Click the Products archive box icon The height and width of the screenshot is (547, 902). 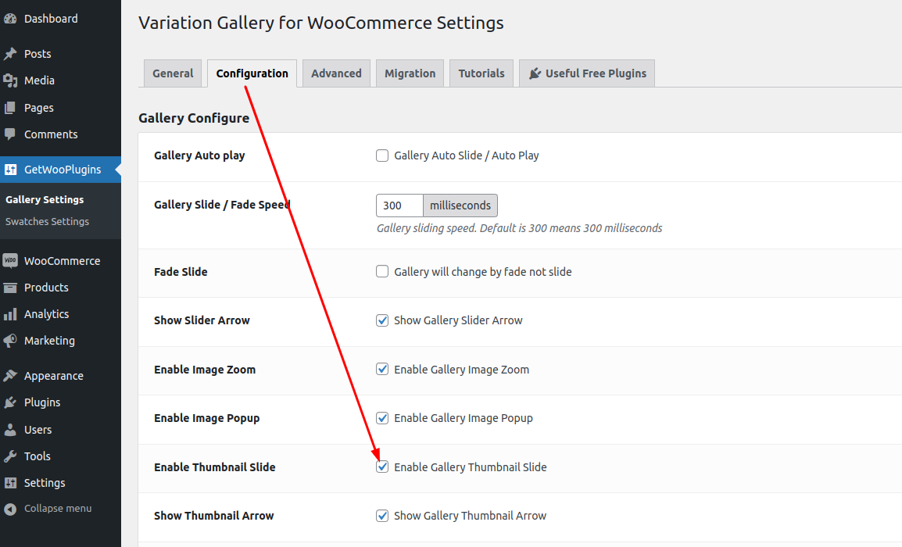[10, 288]
